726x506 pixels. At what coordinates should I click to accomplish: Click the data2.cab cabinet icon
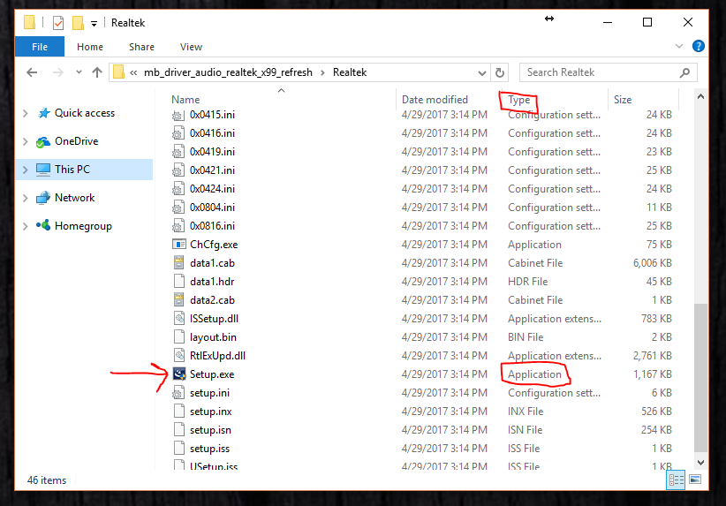179,299
